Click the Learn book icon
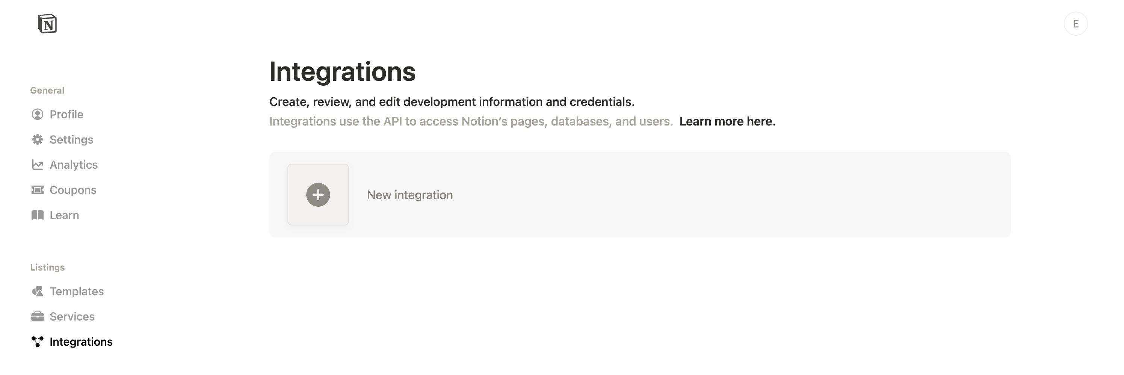The width and height of the screenshot is (1124, 375). [38, 215]
